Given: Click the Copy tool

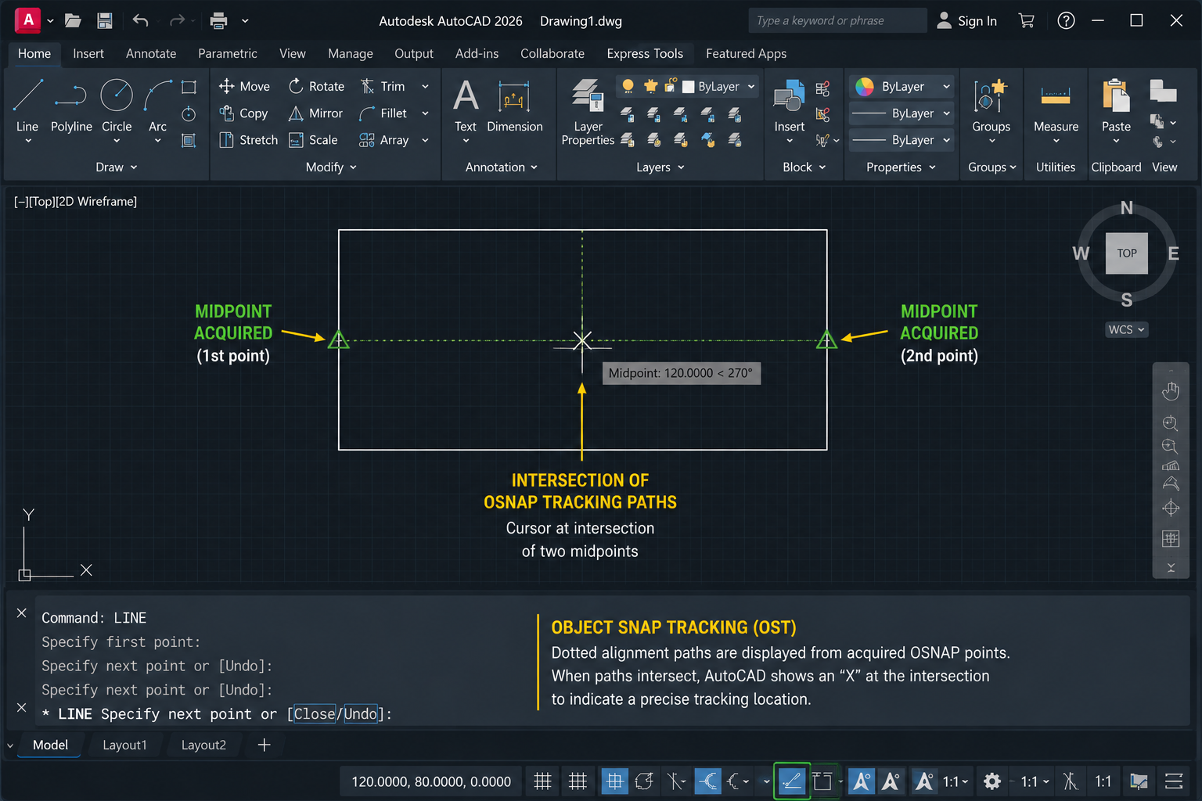Looking at the screenshot, I should pos(243,113).
